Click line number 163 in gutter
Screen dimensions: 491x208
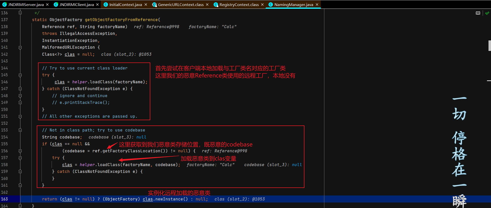click(5, 199)
